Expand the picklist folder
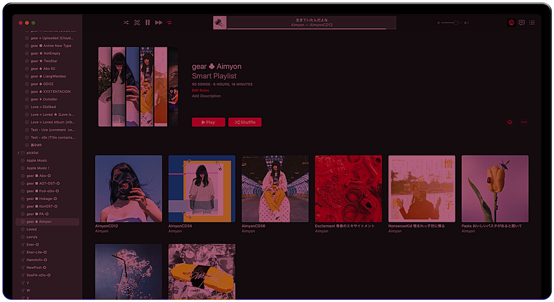This screenshot has height=302, width=554. [18, 153]
